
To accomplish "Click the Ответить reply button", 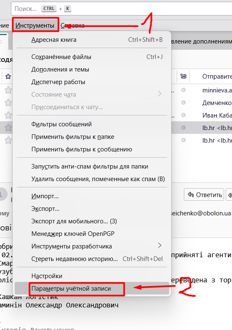I will [x=204, y=194].
